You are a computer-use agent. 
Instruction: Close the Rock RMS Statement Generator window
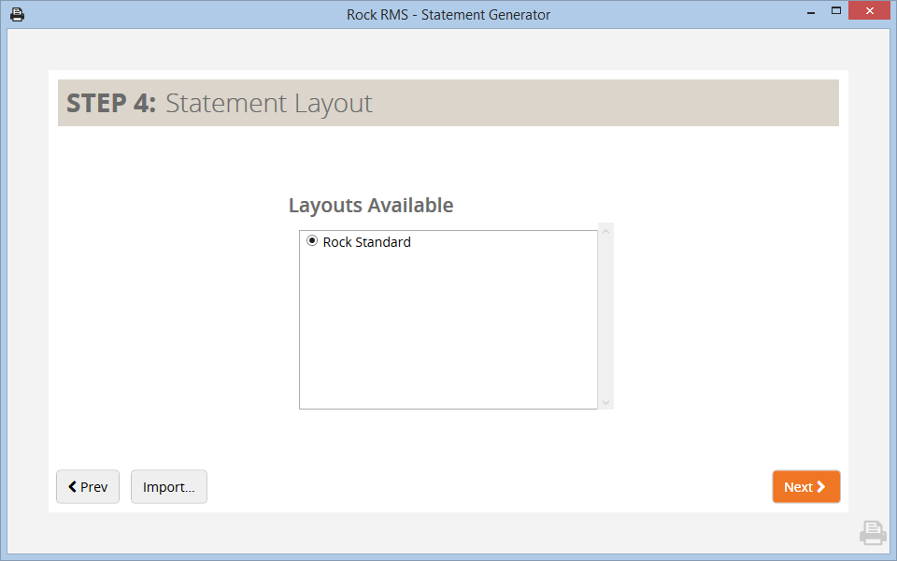tap(868, 11)
